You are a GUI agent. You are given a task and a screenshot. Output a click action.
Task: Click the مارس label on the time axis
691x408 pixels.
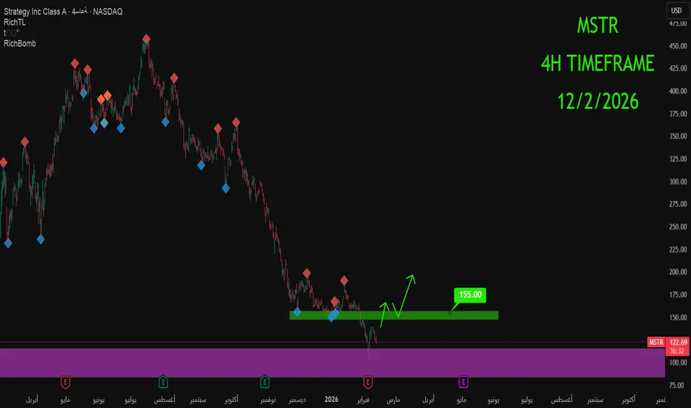[393, 400]
